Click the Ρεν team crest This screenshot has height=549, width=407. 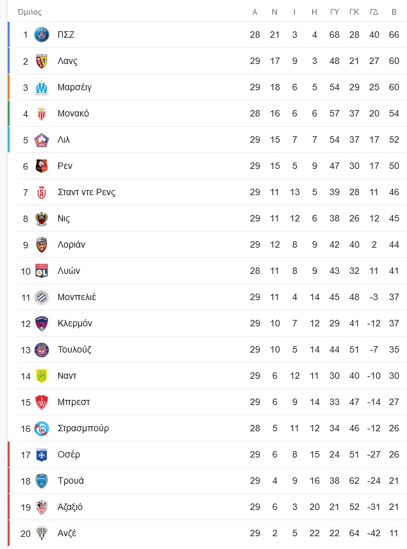[42, 166]
